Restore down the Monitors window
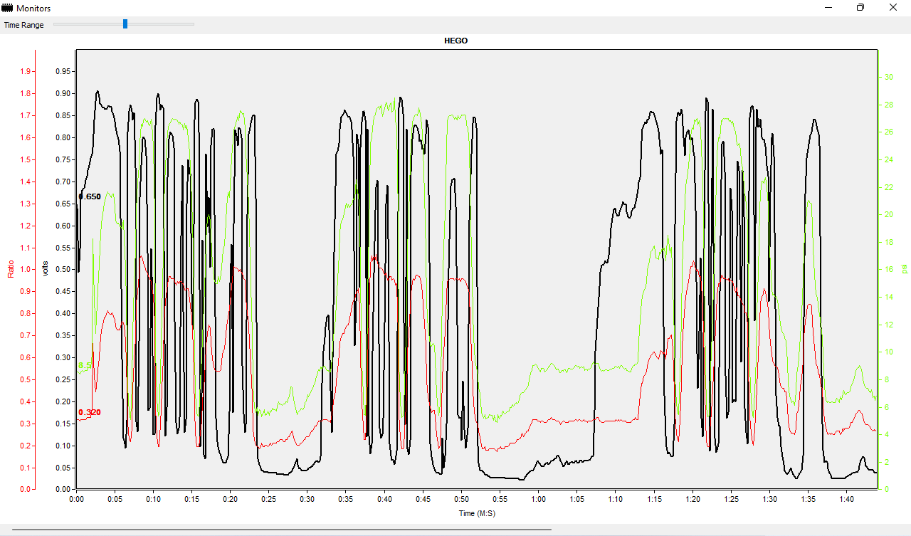The image size is (911, 536). (x=860, y=8)
